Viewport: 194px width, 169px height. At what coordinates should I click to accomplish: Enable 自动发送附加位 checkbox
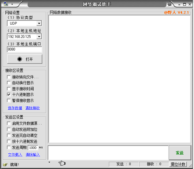tap(9, 129)
